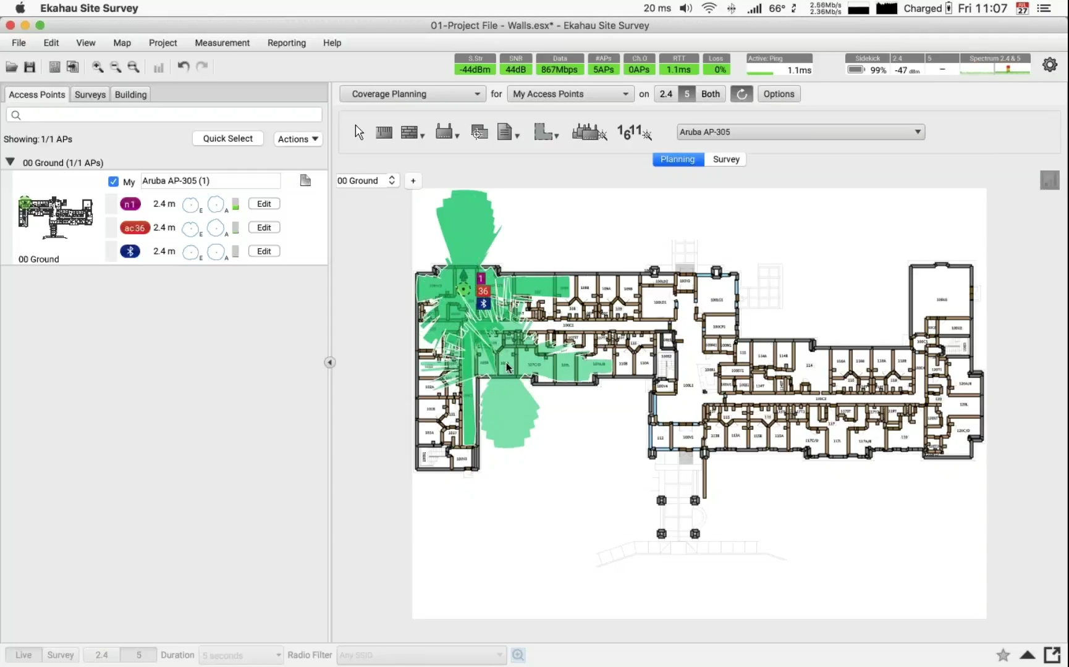Switch to the Surveys tab
The width and height of the screenshot is (1069, 667).
[x=90, y=94]
